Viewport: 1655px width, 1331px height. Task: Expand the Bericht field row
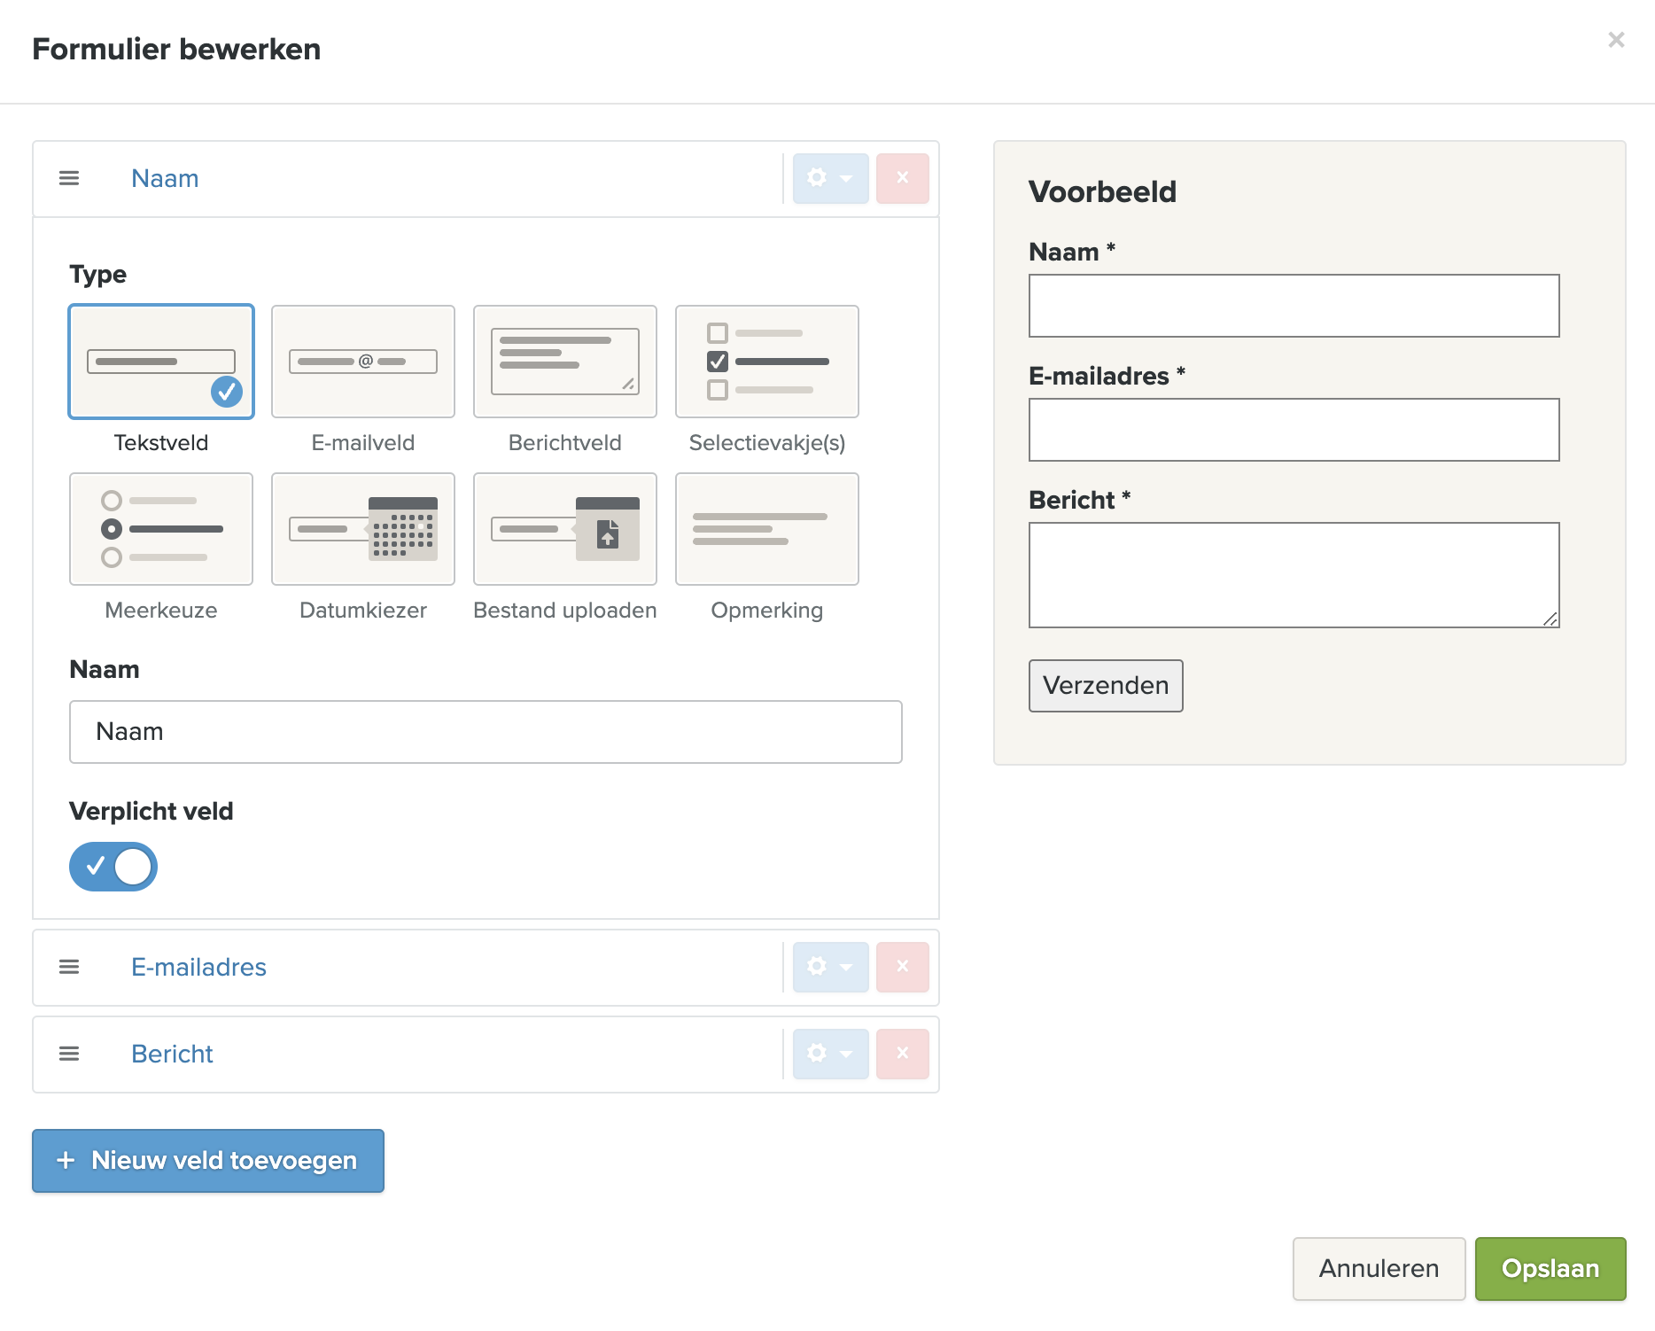(172, 1054)
